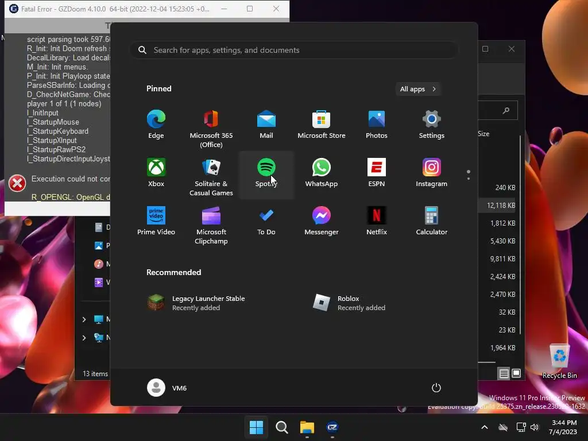Select the 240 KB file row
The image size is (588, 441).
(x=497, y=188)
